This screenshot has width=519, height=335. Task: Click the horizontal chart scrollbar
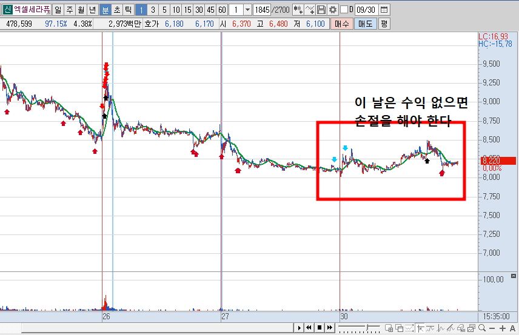(x=157, y=328)
